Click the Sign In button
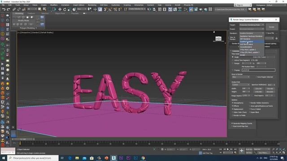Viewport: 287px width, 161px height. coord(243,5)
